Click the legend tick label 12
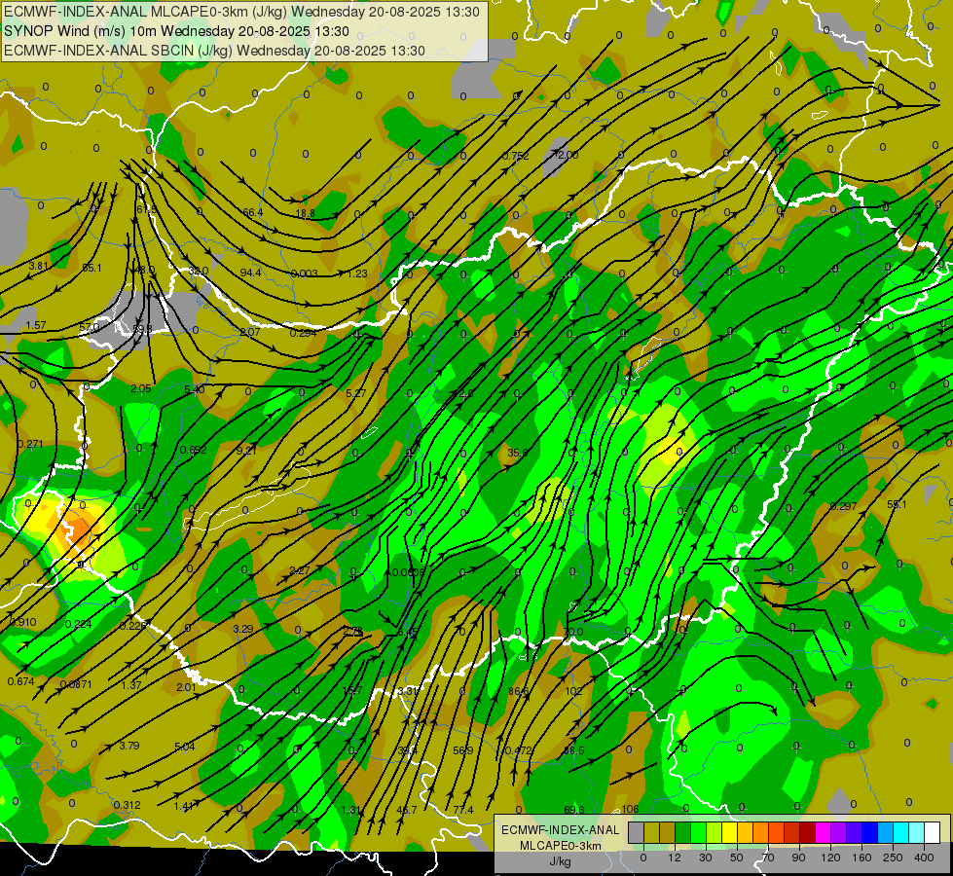The image size is (953, 876). pos(675,858)
